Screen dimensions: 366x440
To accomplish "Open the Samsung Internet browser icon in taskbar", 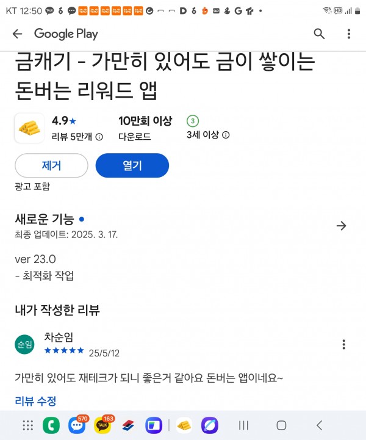I will click(x=210, y=425).
